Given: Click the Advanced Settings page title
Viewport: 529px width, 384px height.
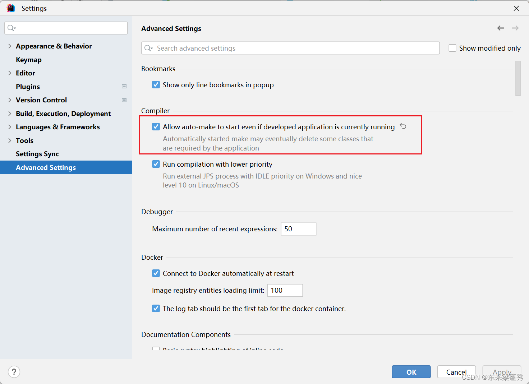Looking at the screenshot, I should click(x=171, y=28).
